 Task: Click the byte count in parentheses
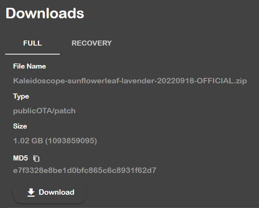(71, 141)
